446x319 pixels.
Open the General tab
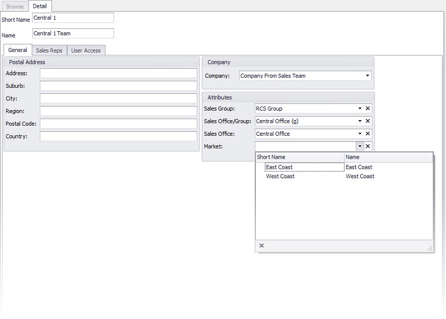click(x=18, y=50)
